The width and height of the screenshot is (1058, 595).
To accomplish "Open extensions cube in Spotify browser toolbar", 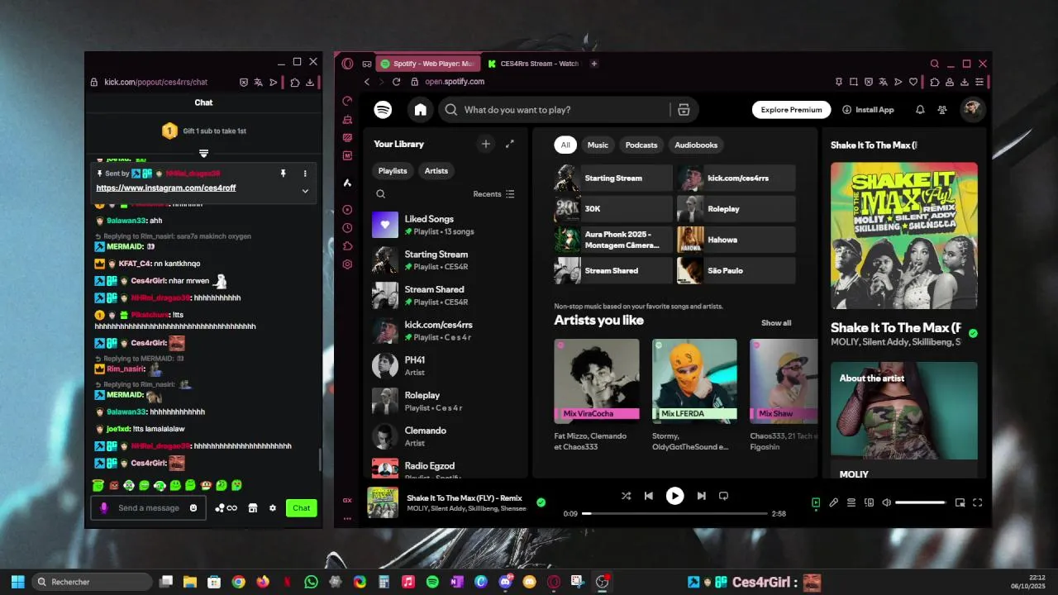I will [x=935, y=82].
